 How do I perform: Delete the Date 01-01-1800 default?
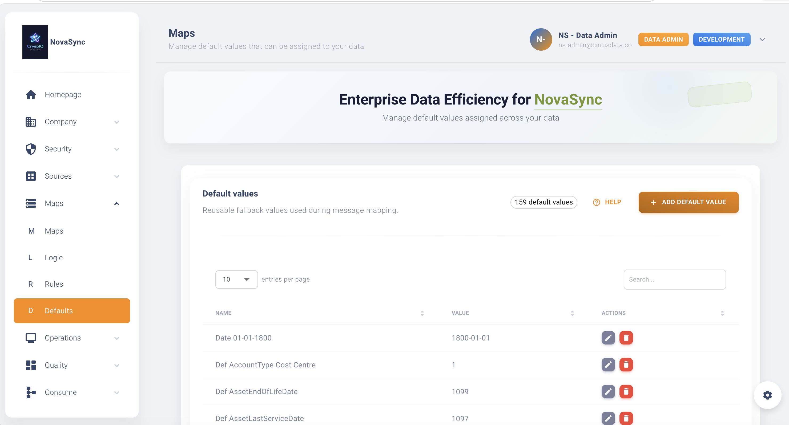point(626,338)
